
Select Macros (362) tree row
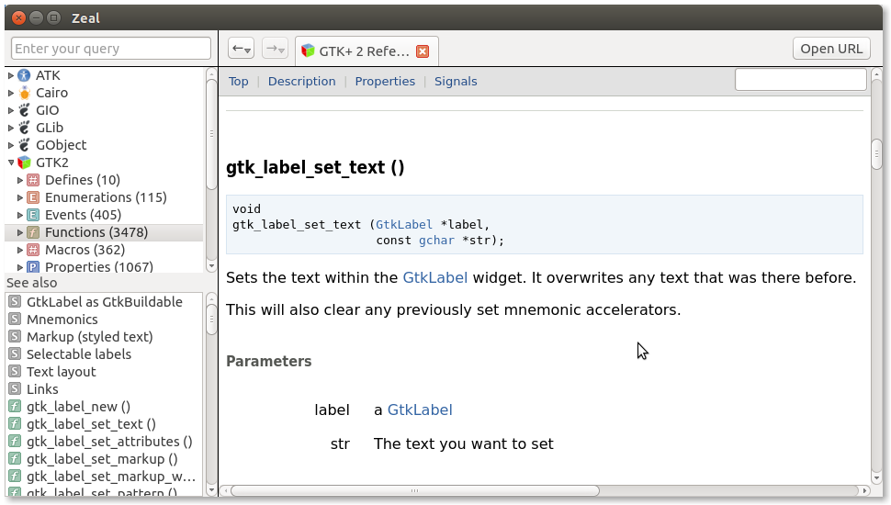coord(105,250)
